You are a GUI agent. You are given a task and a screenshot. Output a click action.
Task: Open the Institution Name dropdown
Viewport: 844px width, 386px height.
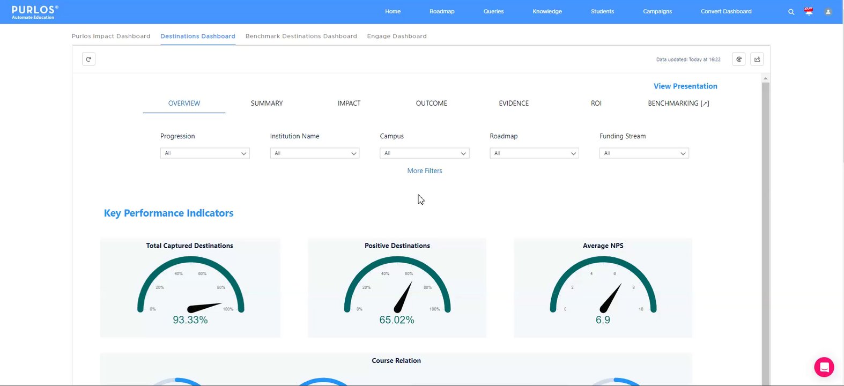click(315, 153)
